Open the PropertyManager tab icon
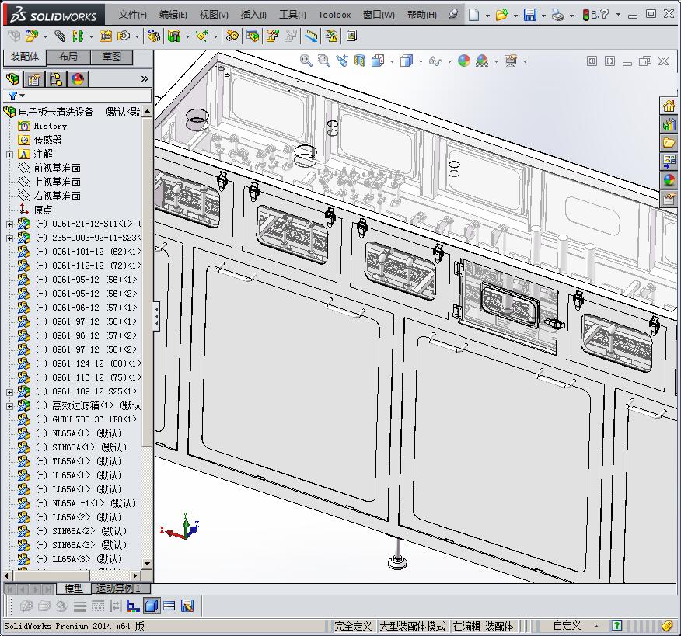The width and height of the screenshot is (681, 636). (34, 79)
